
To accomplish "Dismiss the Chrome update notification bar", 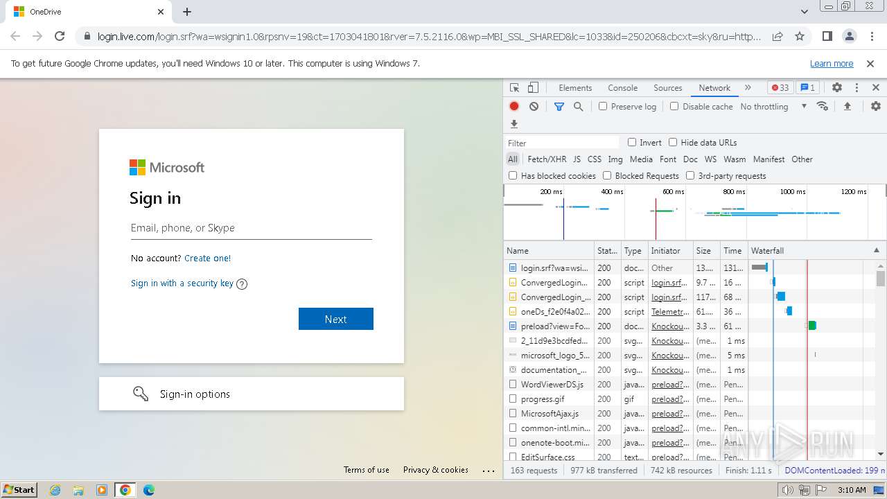I will [x=870, y=63].
